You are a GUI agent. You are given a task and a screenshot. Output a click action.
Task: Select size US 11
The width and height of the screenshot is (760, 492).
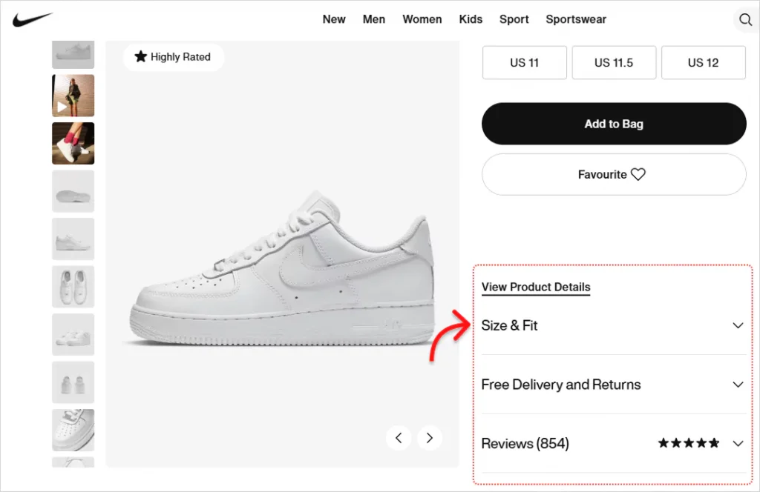(x=524, y=63)
